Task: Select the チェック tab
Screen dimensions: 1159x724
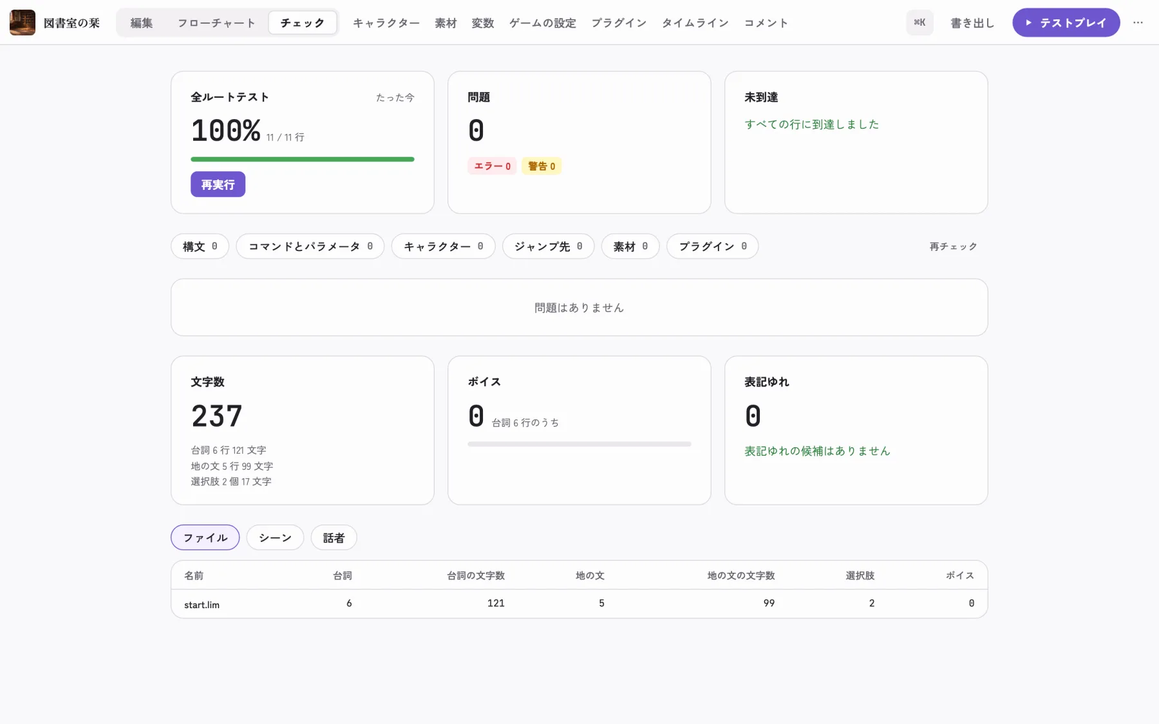Action: click(x=303, y=23)
